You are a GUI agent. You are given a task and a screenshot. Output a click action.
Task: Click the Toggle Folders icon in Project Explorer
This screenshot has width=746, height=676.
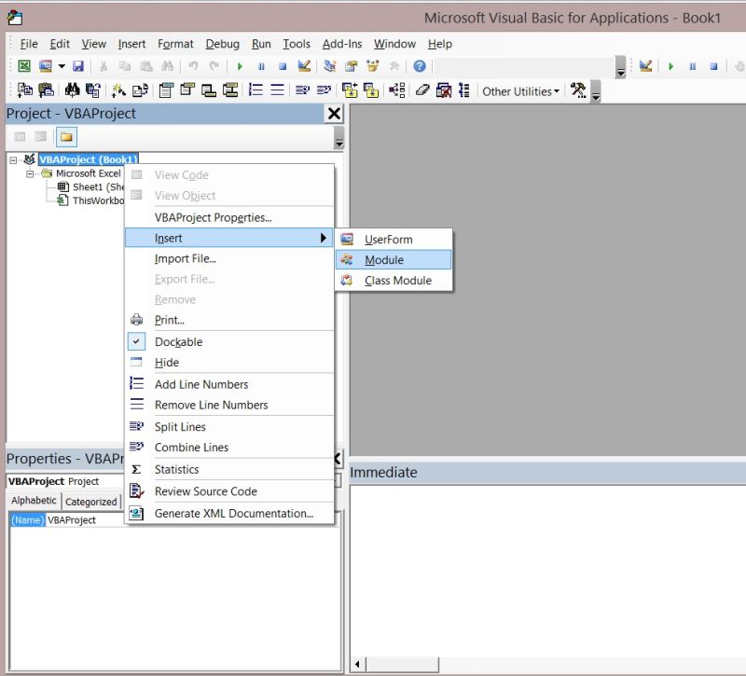[66, 136]
